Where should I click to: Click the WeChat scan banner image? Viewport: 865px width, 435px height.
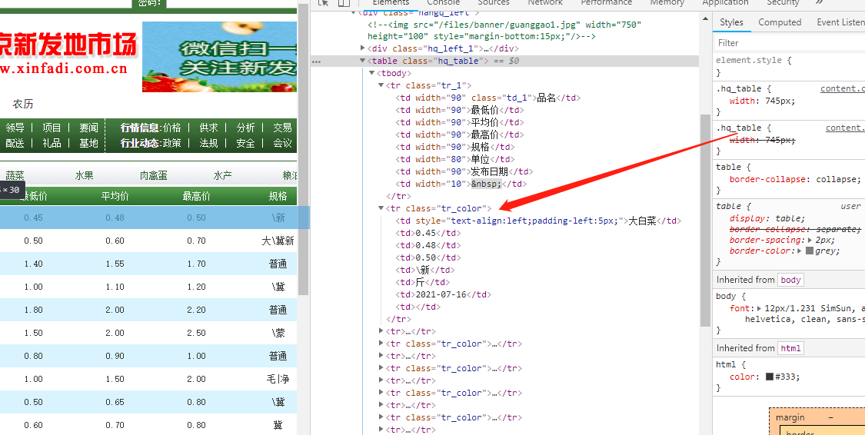(220, 57)
